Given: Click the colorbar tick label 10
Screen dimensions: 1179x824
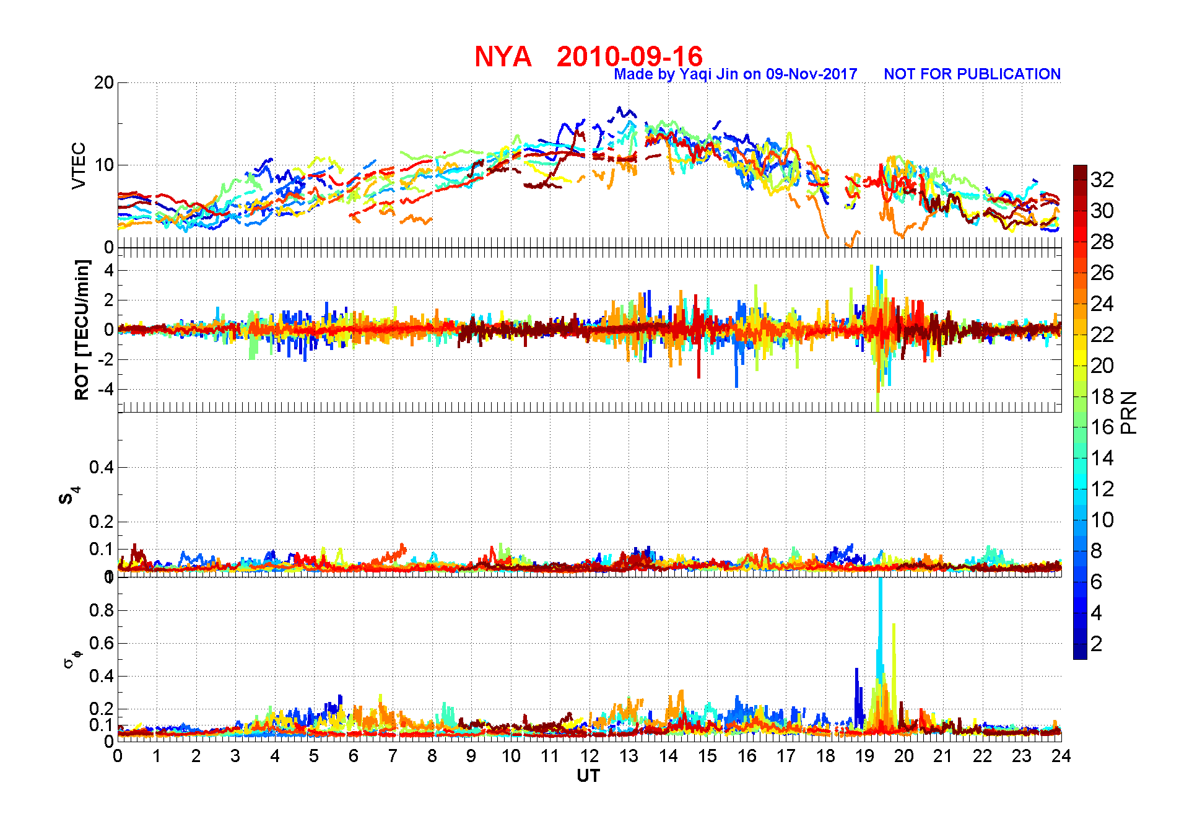Looking at the screenshot, I should (1102, 520).
